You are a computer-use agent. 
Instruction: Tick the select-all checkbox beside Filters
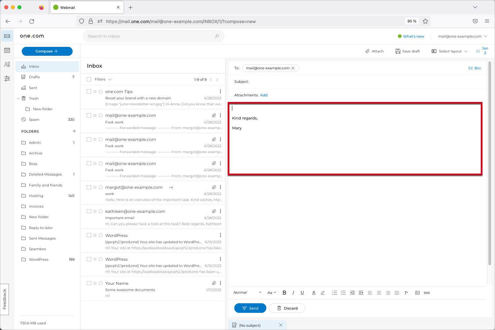(89, 80)
